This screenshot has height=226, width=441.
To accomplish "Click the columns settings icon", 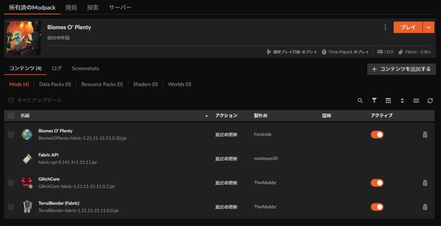I will pyautogui.click(x=416, y=101).
